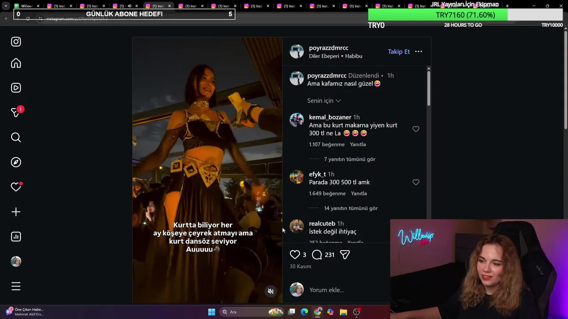The width and height of the screenshot is (568, 319).
Task: Switch to the Willow browser tab
Action: [x=26, y=6]
